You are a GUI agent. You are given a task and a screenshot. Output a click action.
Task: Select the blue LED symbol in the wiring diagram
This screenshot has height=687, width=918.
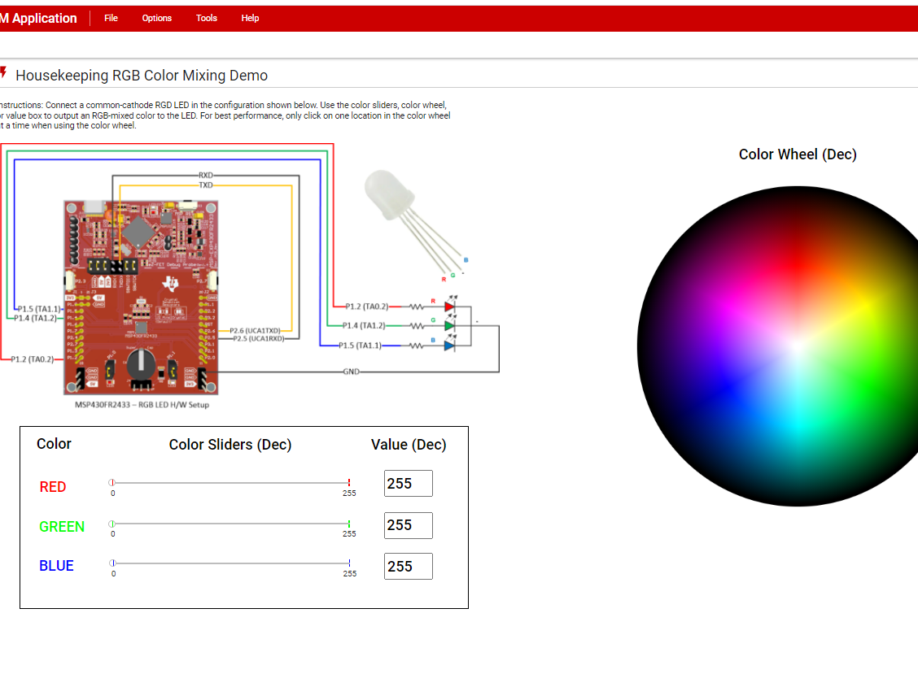point(449,344)
